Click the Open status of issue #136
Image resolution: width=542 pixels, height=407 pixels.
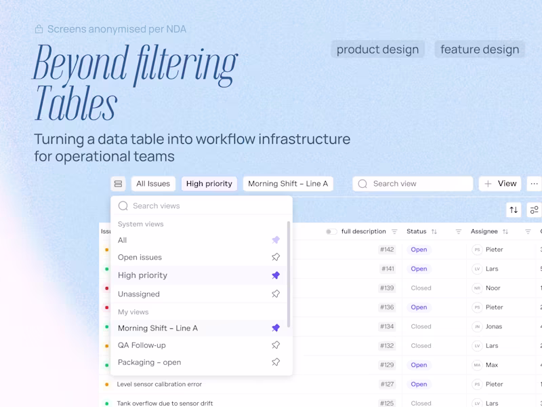tap(419, 307)
